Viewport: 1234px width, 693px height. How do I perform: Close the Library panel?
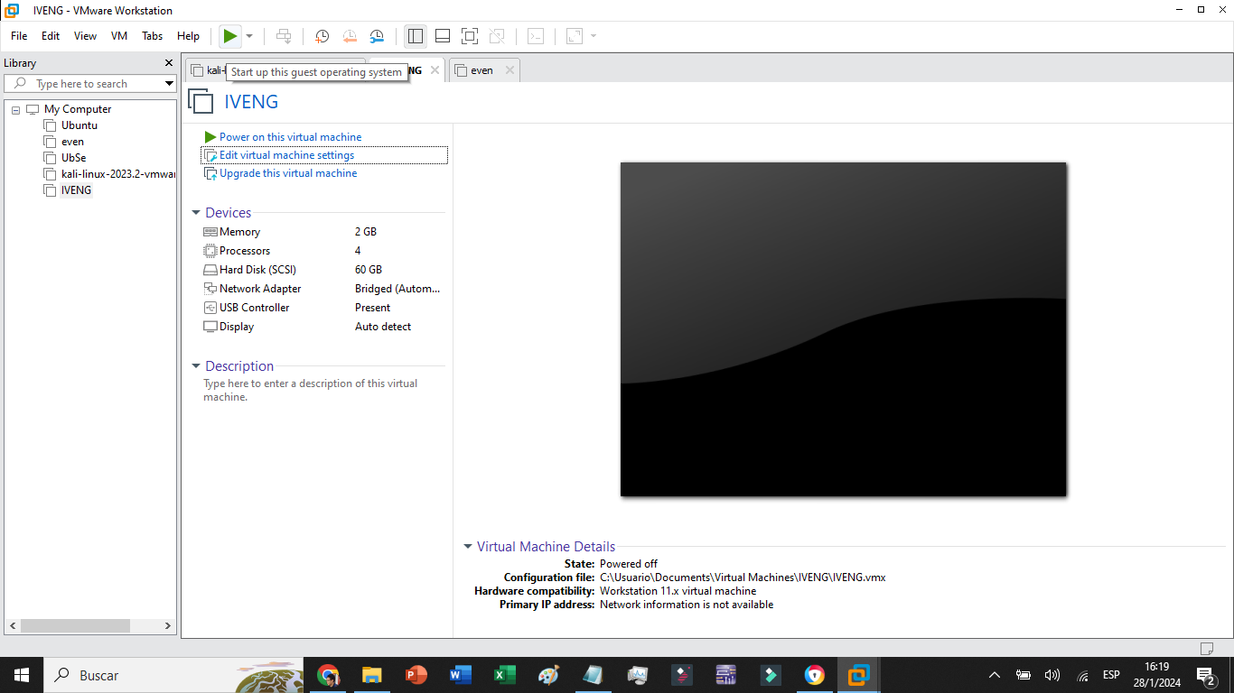tap(168, 63)
